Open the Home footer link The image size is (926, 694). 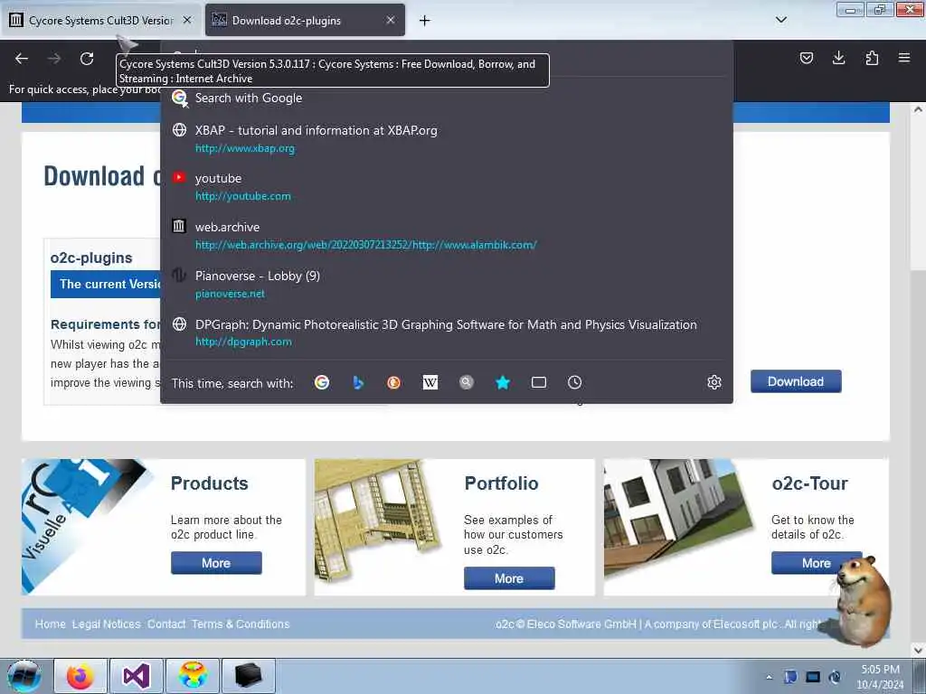click(51, 624)
